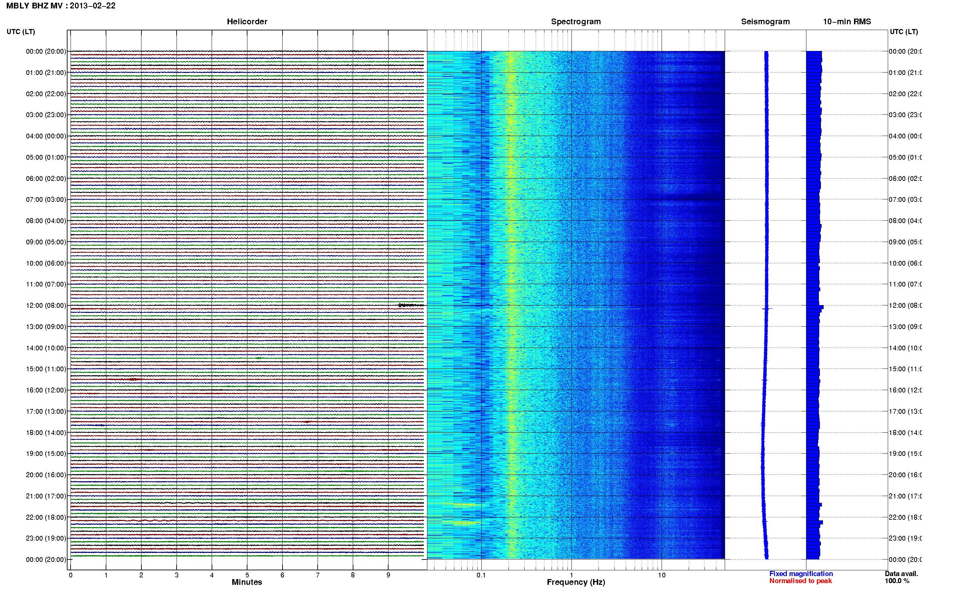
Task: Click the 0.1 frequency tick label
Action: click(481, 575)
